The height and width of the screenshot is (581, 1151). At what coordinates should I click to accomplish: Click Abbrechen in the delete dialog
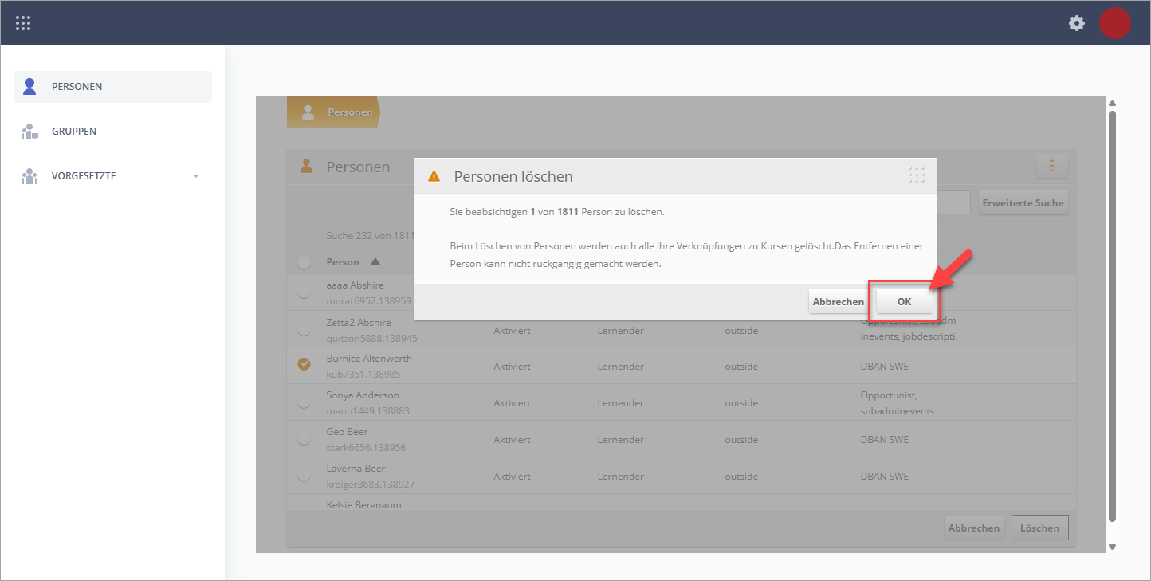(x=838, y=302)
